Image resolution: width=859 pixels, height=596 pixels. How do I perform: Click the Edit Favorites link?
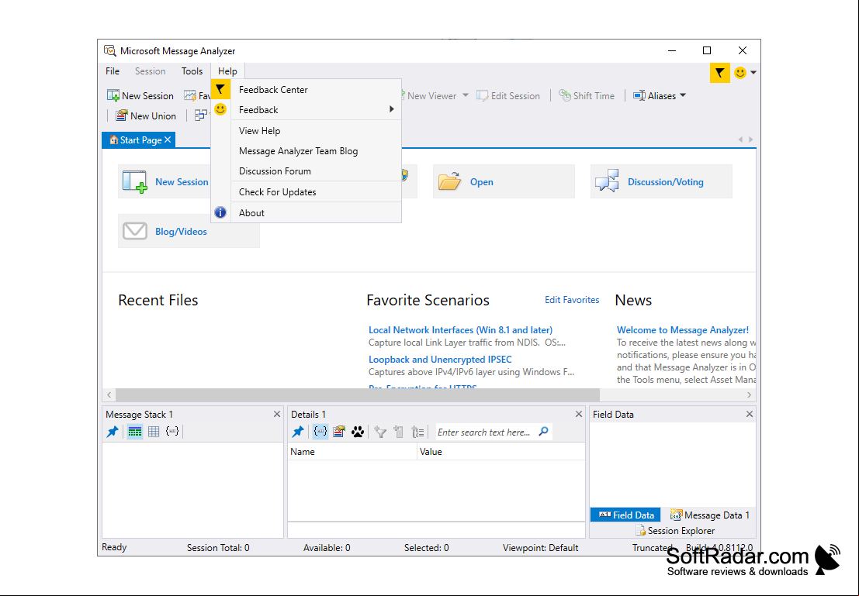[x=571, y=300]
